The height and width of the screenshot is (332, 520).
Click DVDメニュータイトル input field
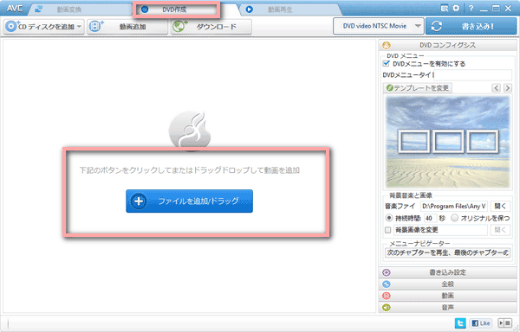472,75
